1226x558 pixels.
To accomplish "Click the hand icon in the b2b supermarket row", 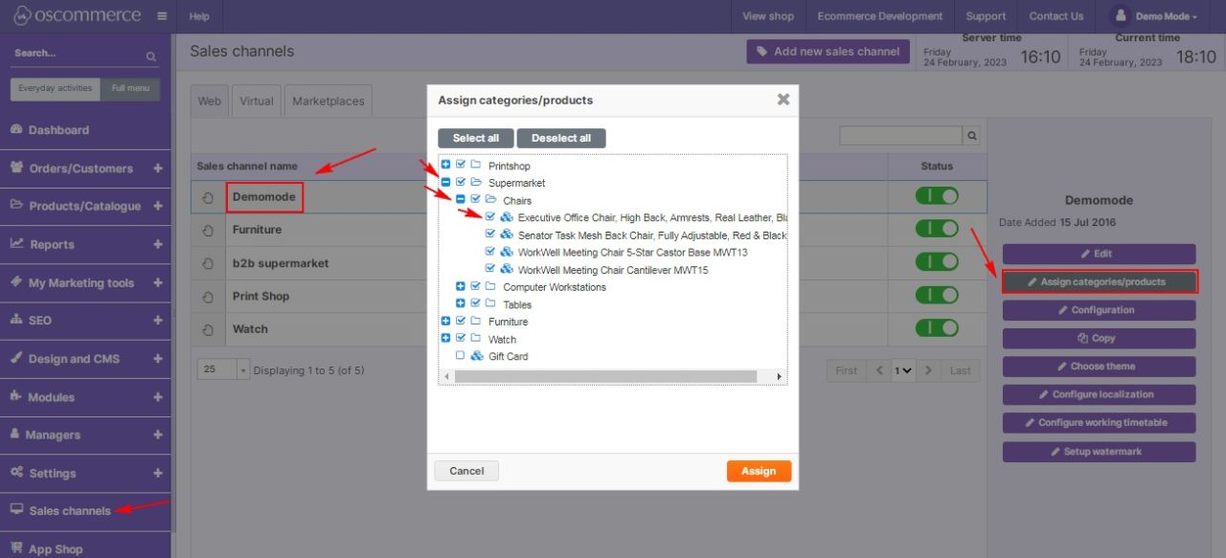I will pyautogui.click(x=209, y=264).
